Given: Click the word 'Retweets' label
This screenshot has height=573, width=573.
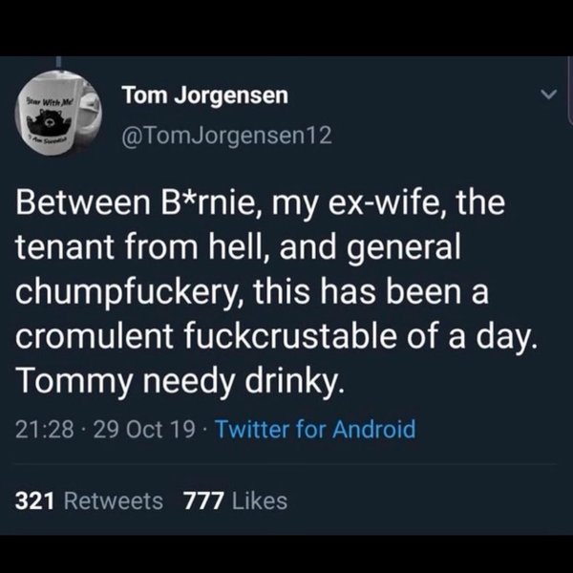Looking at the screenshot, I should (x=113, y=499).
